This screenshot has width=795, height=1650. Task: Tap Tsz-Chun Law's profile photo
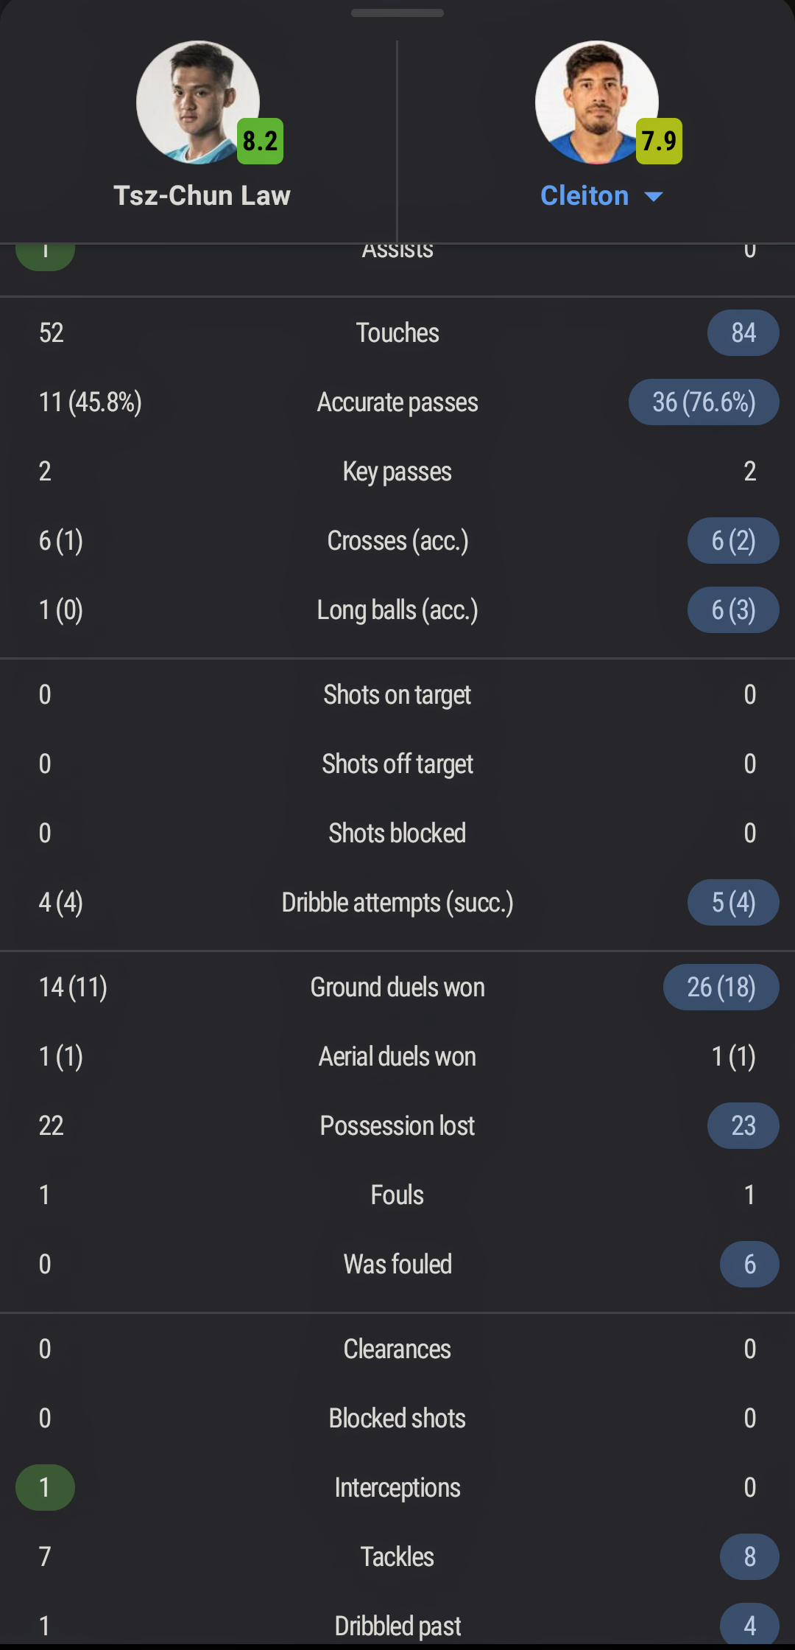click(198, 102)
